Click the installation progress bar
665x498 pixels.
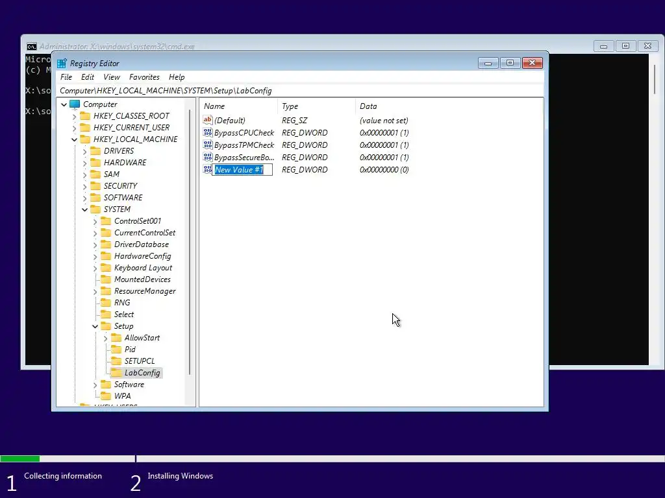332,458
